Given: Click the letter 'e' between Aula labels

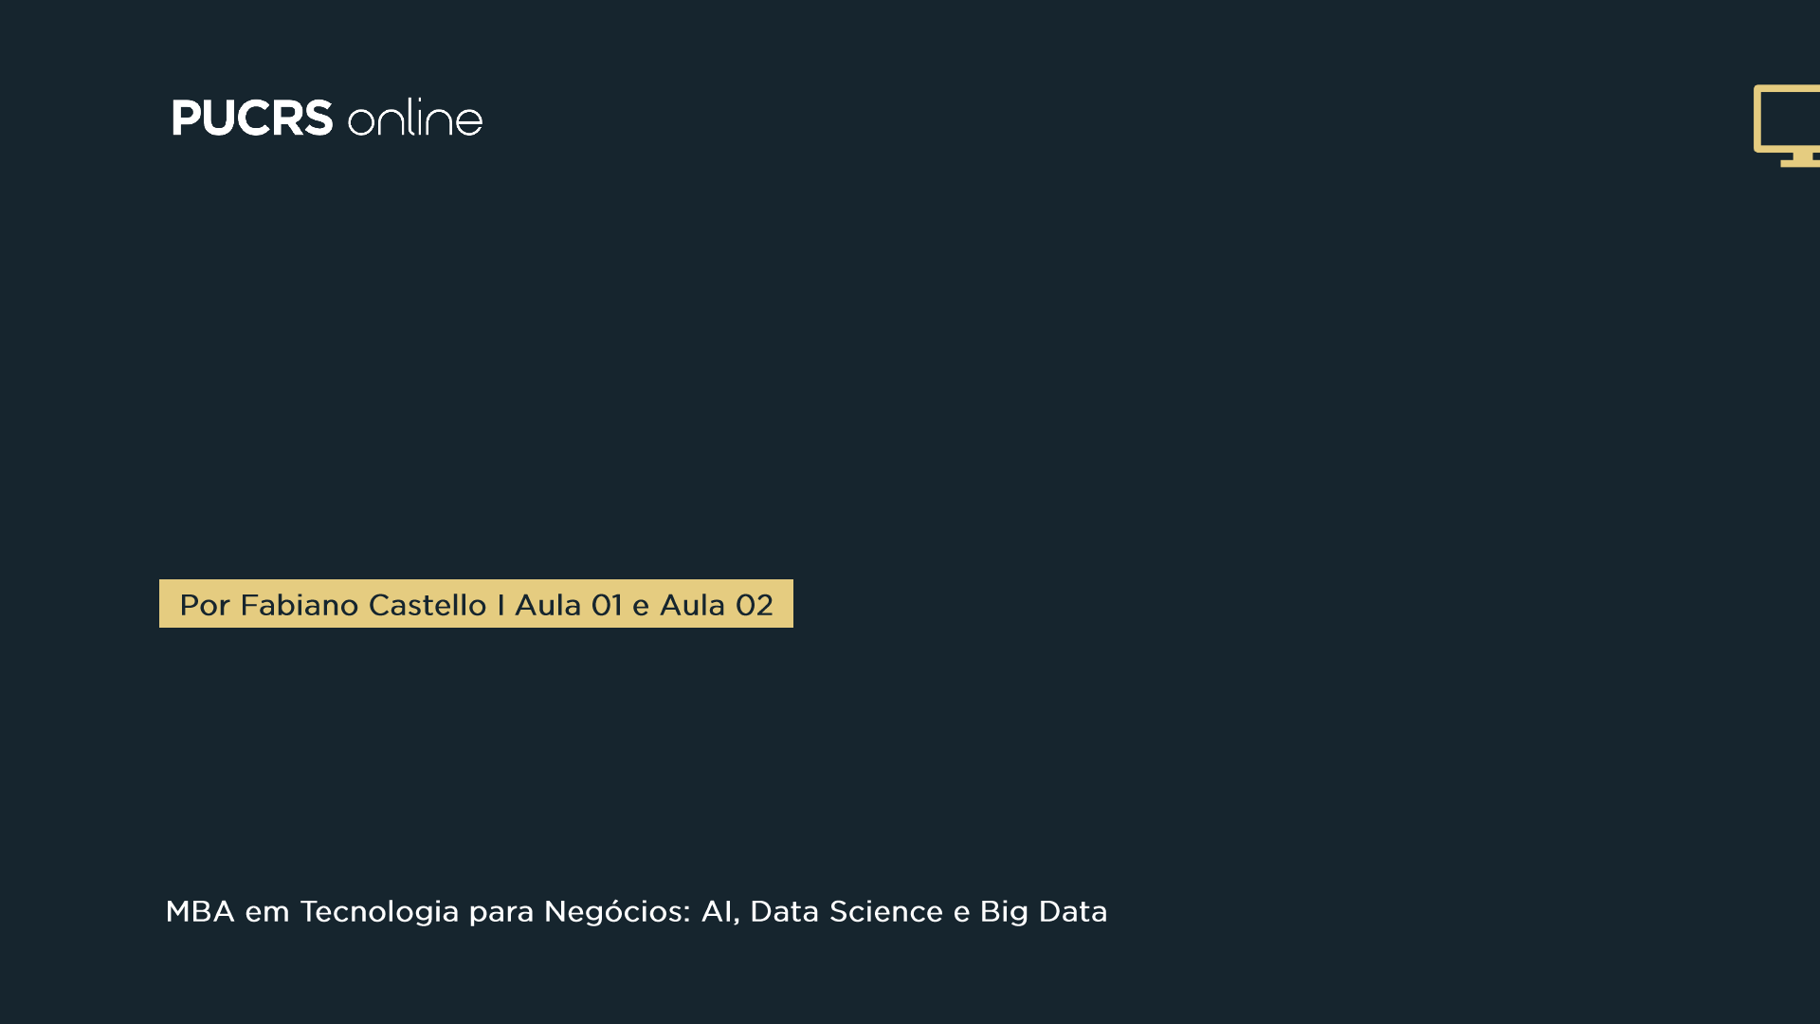Looking at the screenshot, I should (641, 605).
